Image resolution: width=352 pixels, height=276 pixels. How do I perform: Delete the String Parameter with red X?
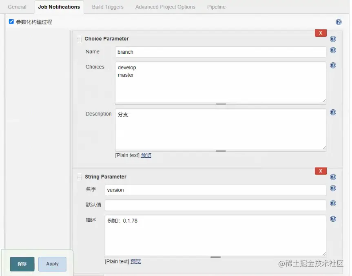coord(321,171)
